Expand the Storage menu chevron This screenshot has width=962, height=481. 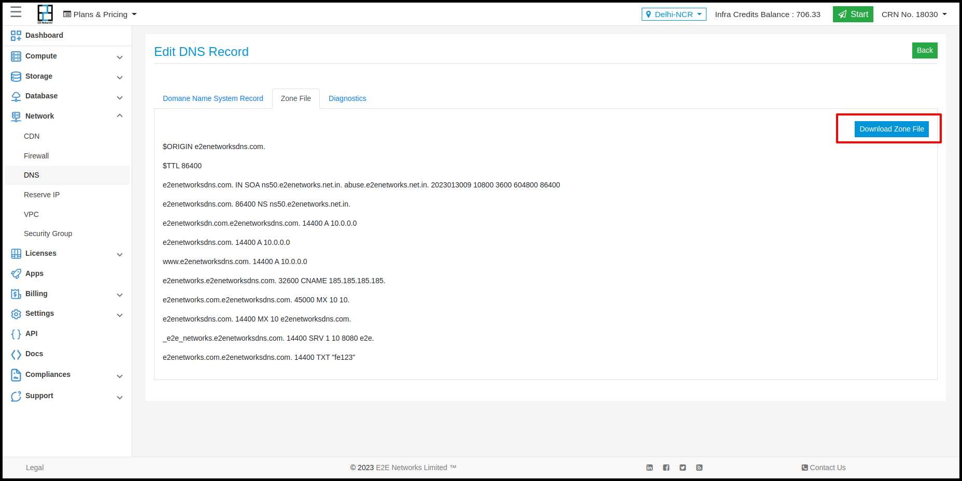coord(120,77)
